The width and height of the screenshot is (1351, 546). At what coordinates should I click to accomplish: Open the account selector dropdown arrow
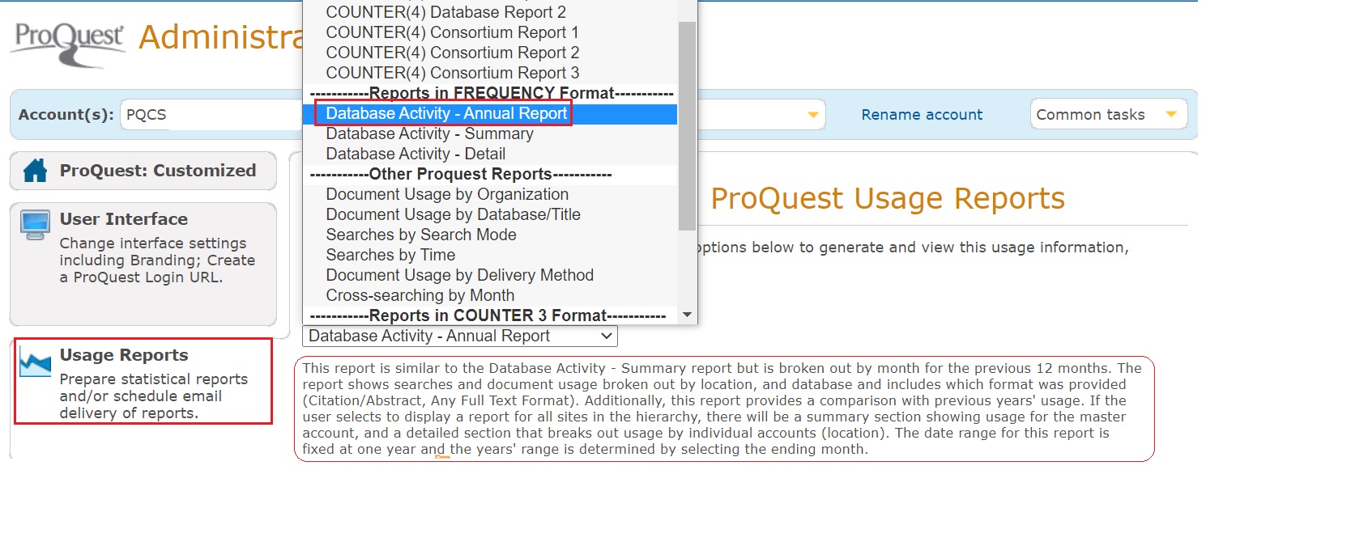813,115
